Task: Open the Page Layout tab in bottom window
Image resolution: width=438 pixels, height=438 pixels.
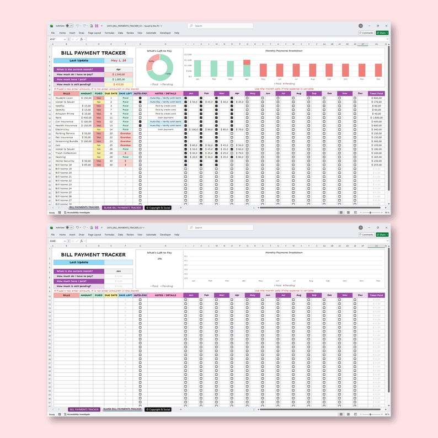Action: [x=94, y=234]
